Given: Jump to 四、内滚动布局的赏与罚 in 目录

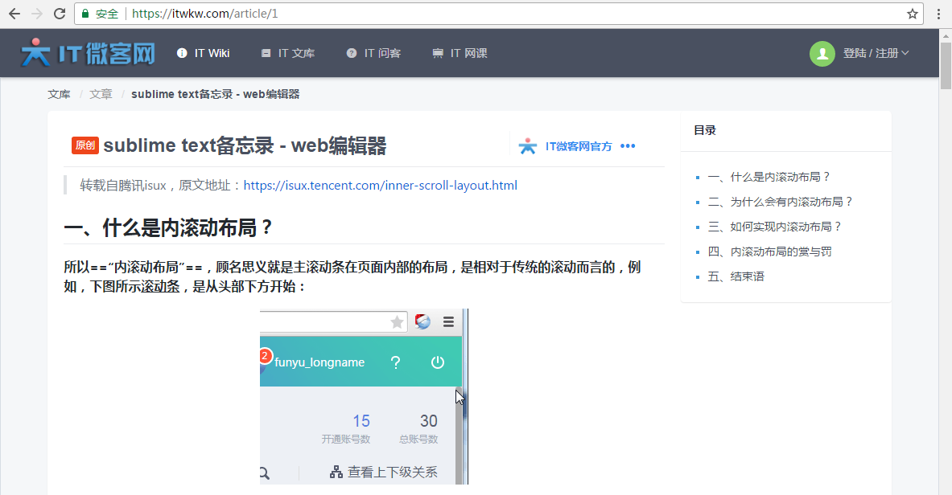Looking at the screenshot, I should coord(770,252).
